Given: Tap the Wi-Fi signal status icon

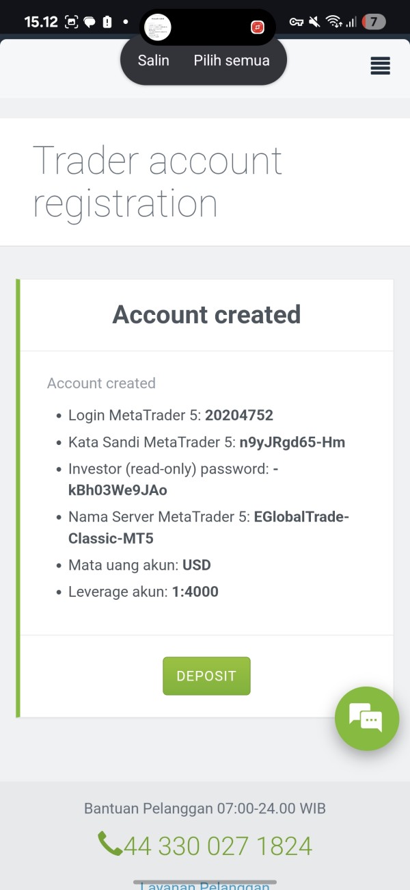Looking at the screenshot, I should (333, 22).
